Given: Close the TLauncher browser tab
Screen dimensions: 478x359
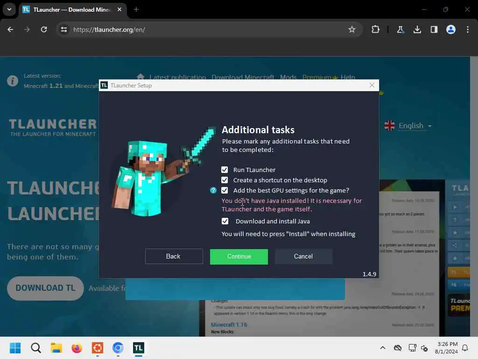Looking at the screenshot, I should (119, 9).
